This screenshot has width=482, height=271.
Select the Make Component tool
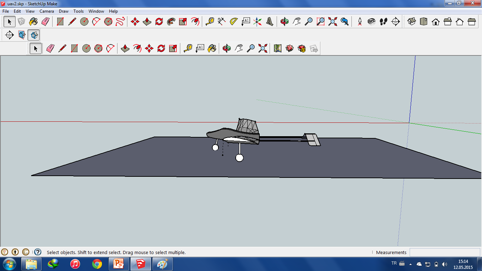[22, 22]
